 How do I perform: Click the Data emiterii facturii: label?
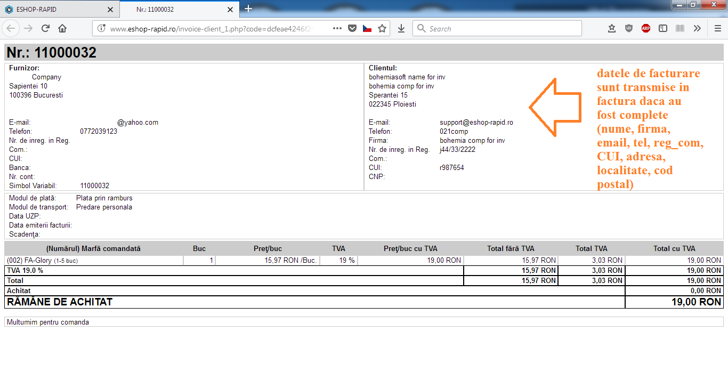pos(41,225)
